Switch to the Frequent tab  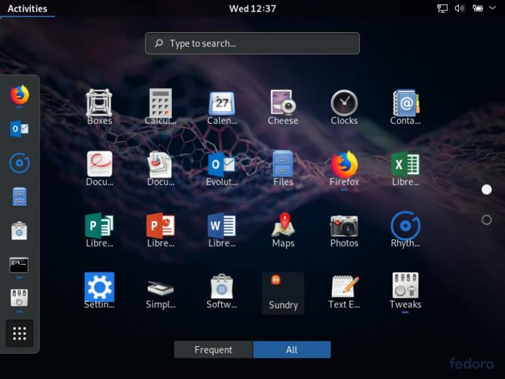click(x=213, y=350)
